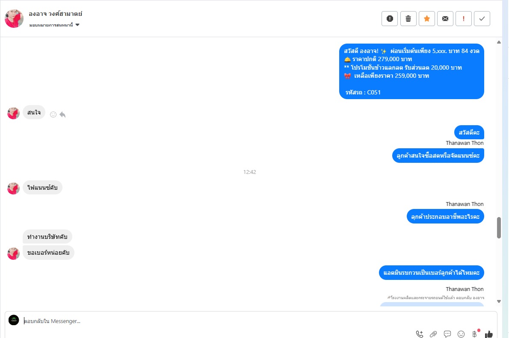Toggle the orange star follow-up flag

click(426, 19)
